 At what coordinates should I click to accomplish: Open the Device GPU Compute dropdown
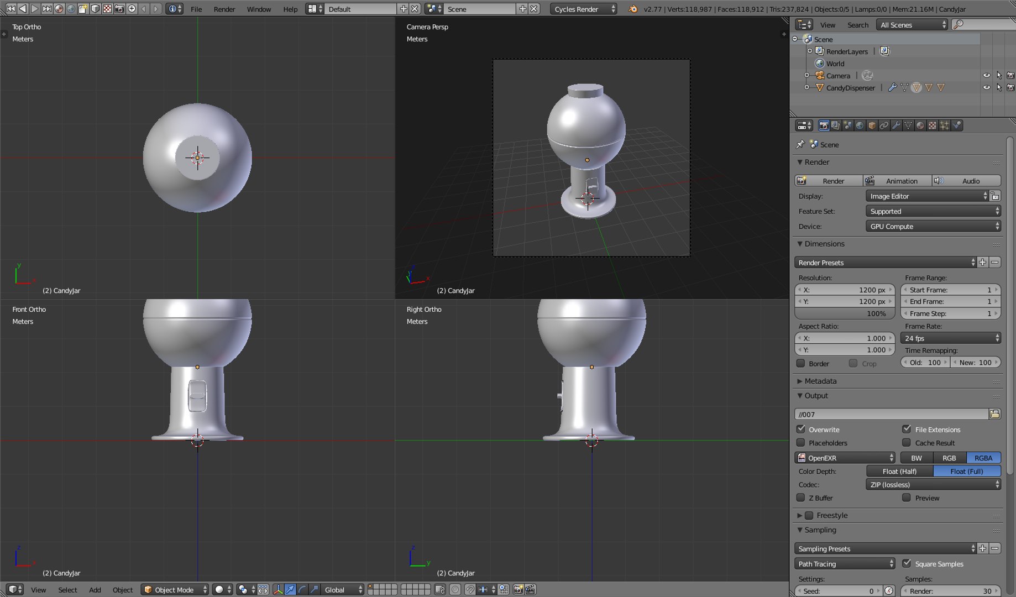tap(933, 226)
